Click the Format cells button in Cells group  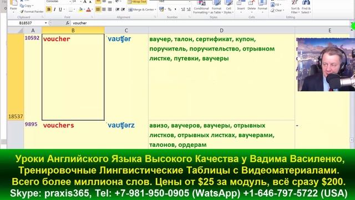tap(262, 7)
